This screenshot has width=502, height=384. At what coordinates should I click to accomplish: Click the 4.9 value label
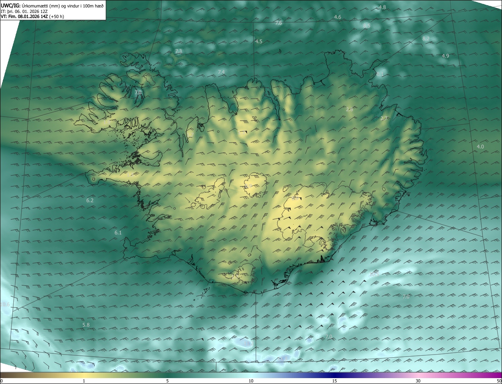point(445,56)
